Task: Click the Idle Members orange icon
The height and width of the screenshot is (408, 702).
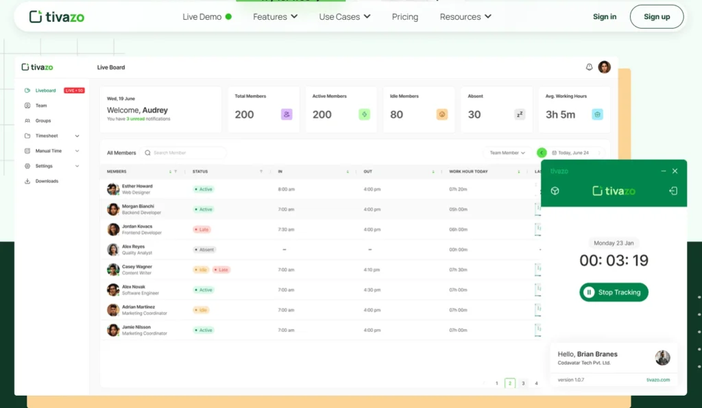Action: tap(442, 115)
